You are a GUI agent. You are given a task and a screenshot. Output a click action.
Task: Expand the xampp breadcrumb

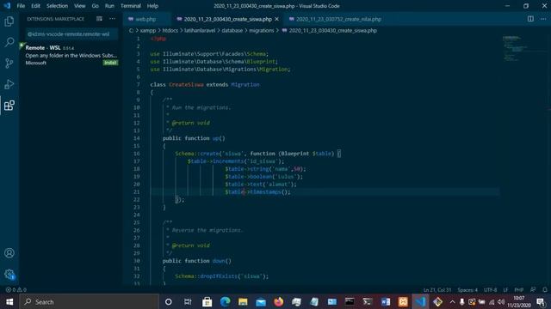pos(148,31)
